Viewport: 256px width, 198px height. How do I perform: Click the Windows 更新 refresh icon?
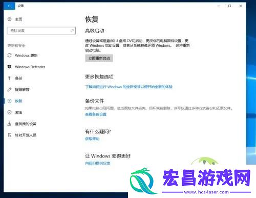click(10, 55)
